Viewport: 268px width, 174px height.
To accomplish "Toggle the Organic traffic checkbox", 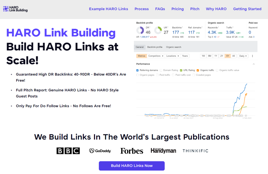I will (198, 70).
